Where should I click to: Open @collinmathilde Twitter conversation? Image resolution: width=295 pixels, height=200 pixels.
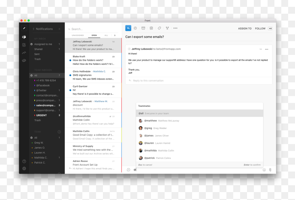click(93, 120)
